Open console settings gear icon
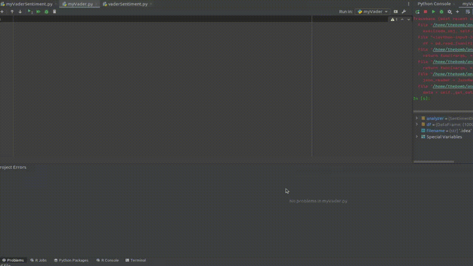The width and height of the screenshot is (473, 266). coord(450,12)
